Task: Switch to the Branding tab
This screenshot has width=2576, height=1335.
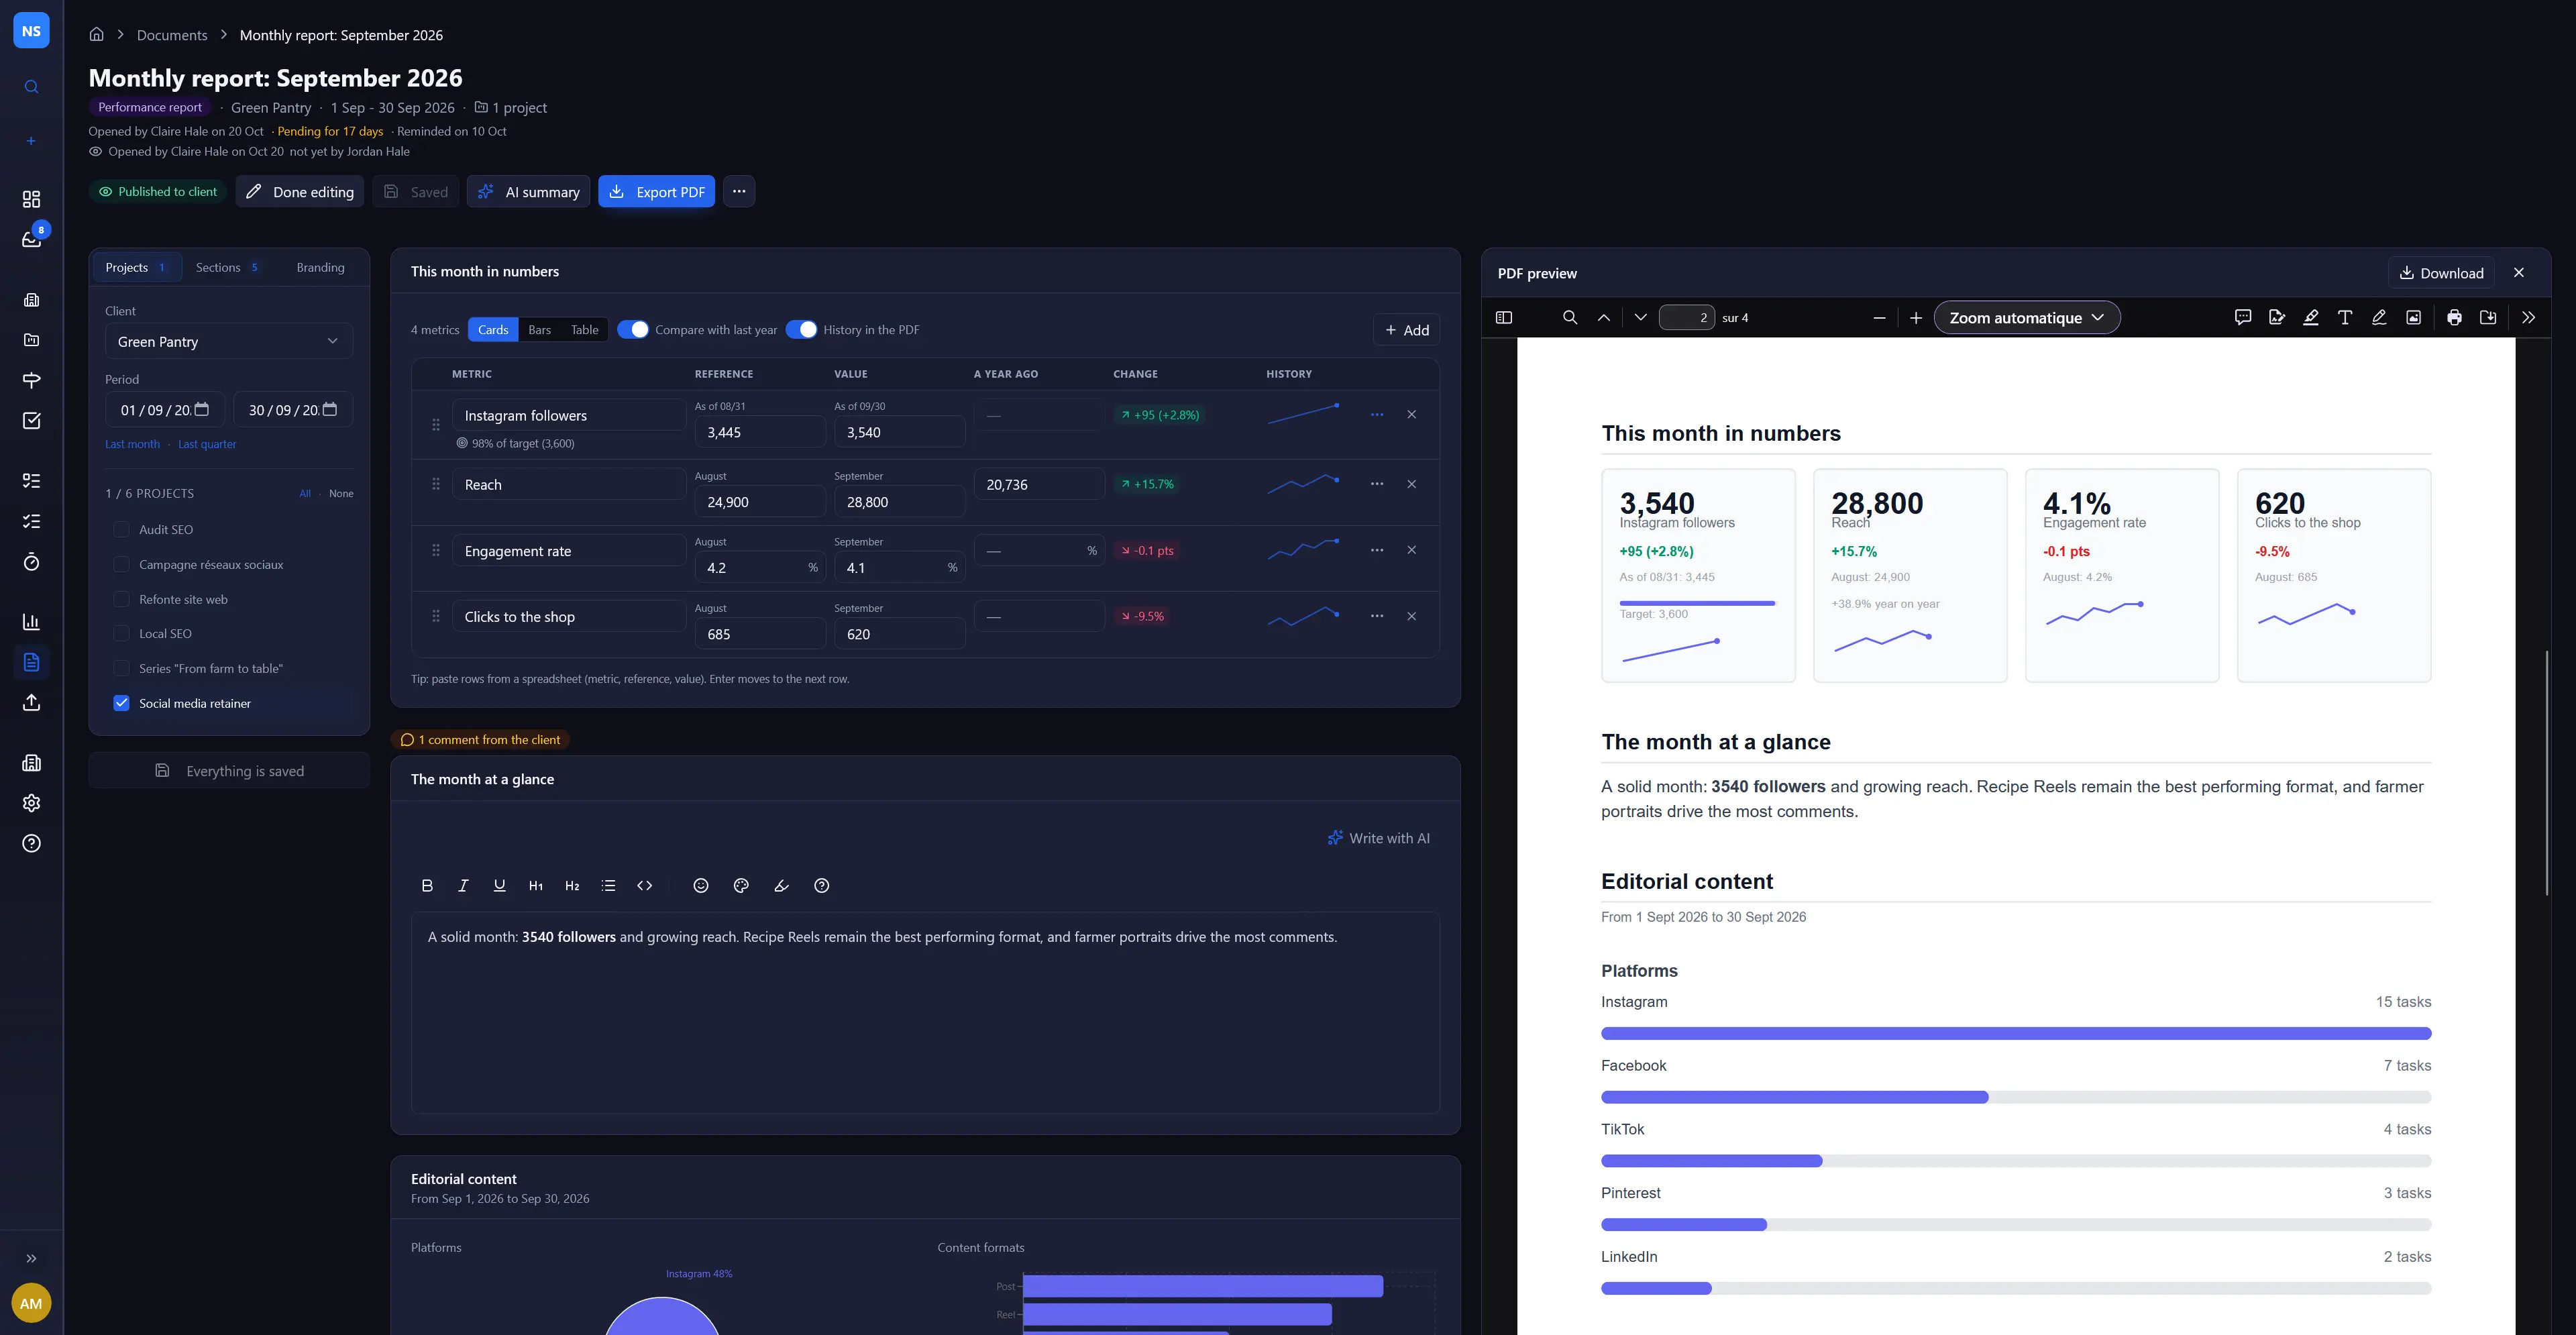Action: (320, 268)
